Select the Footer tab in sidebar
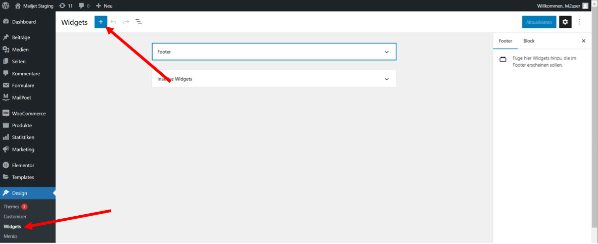 pyautogui.click(x=505, y=41)
